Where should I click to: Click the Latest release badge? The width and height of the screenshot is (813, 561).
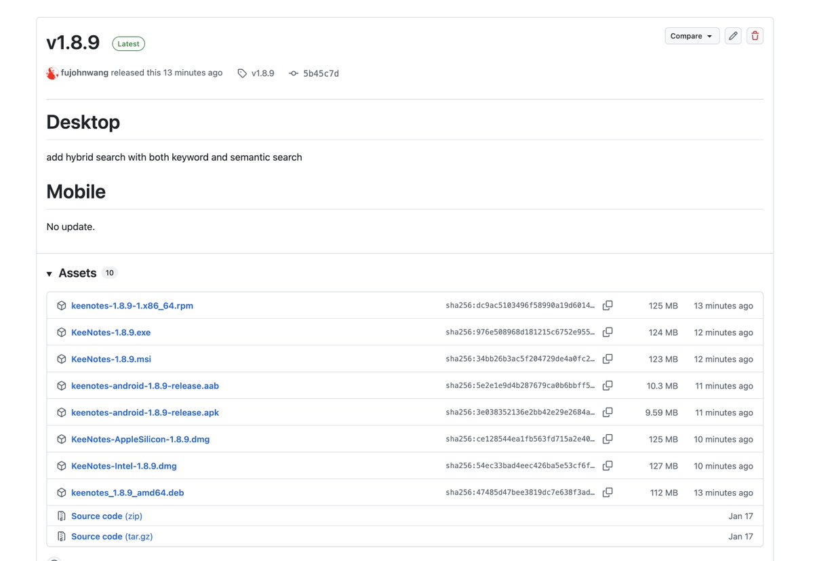click(x=129, y=43)
